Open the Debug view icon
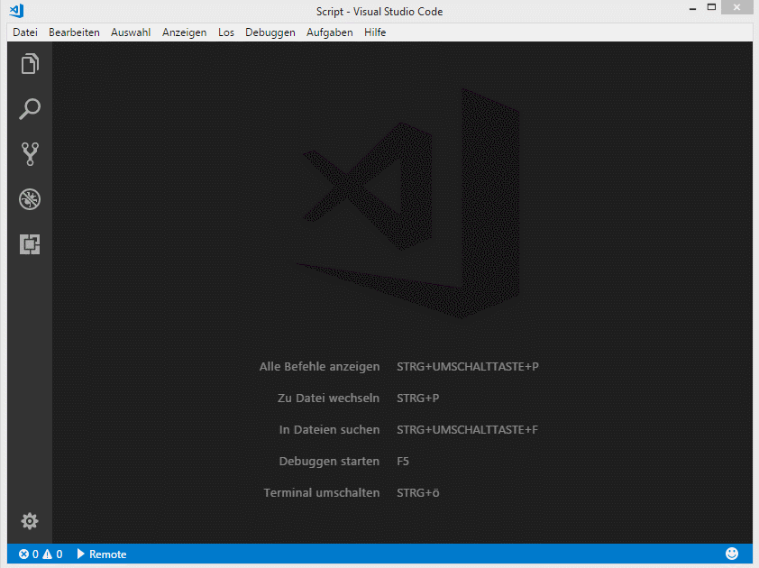This screenshot has width=759, height=568. [30, 199]
